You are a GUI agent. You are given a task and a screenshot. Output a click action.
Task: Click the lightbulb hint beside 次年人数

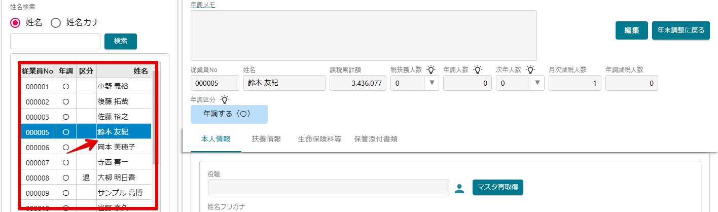[x=530, y=69]
